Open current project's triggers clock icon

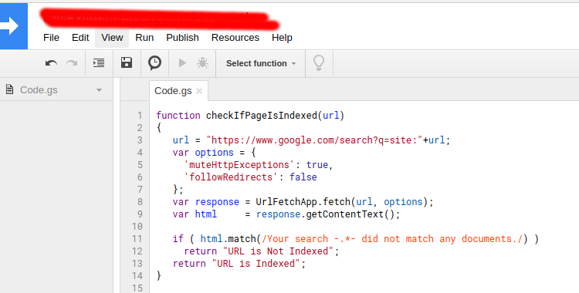click(154, 62)
